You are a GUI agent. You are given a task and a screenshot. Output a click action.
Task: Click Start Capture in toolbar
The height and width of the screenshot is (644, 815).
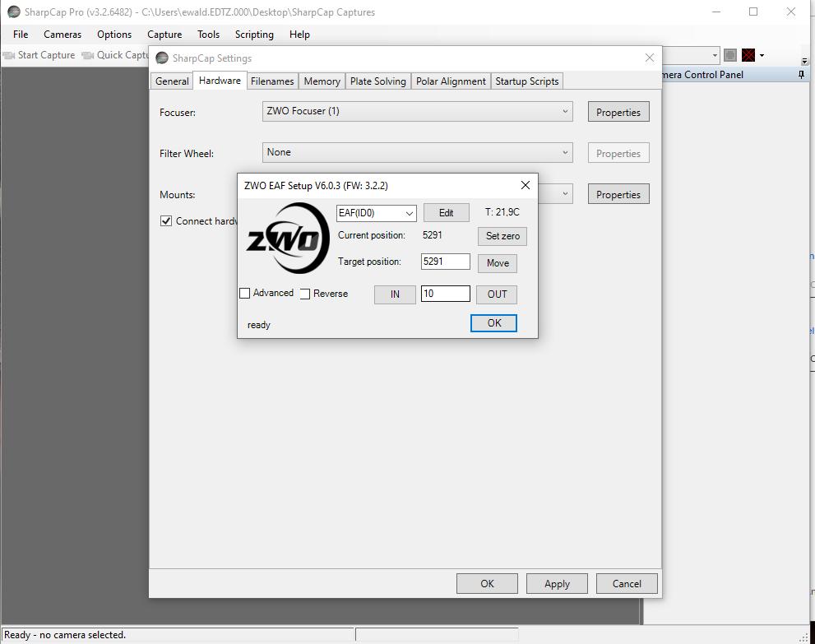pos(39,55)
